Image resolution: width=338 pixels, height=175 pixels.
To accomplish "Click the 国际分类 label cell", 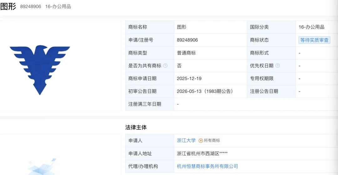I will 271,27.
